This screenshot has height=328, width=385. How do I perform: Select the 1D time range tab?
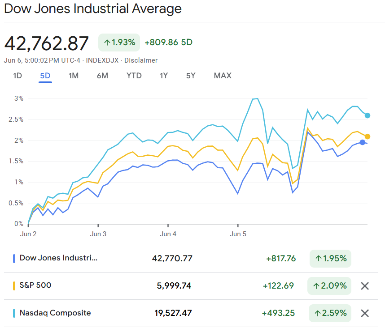(17, 76)
